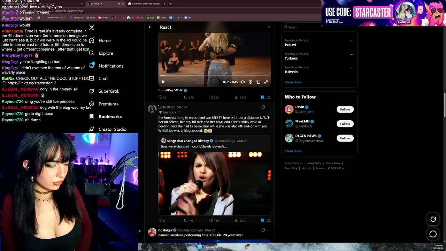
Task: Click the Creator Studio rocket icon
Action: pyautogui.click(x=91, y=129)
